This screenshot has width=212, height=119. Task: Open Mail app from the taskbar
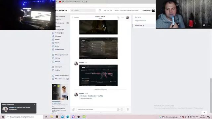tap(62, 117)
